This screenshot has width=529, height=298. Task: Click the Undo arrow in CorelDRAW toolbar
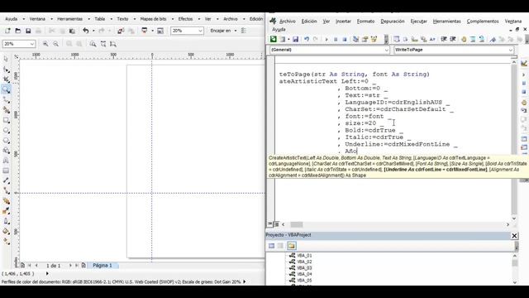pyautogui.click(x=86, y=31)
